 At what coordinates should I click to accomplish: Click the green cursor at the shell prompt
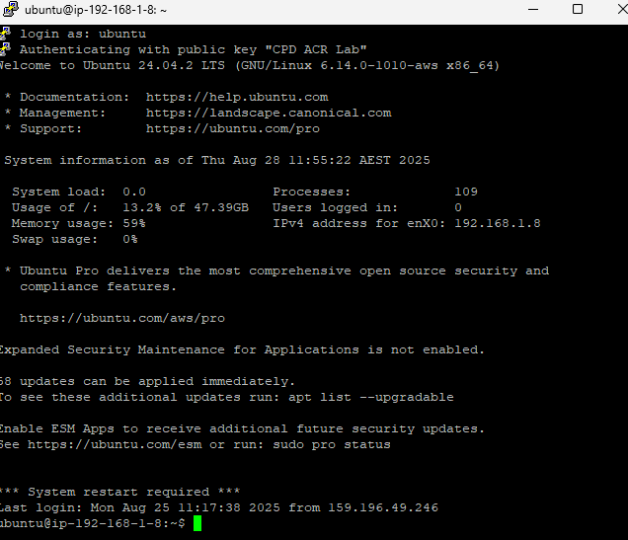197,523
